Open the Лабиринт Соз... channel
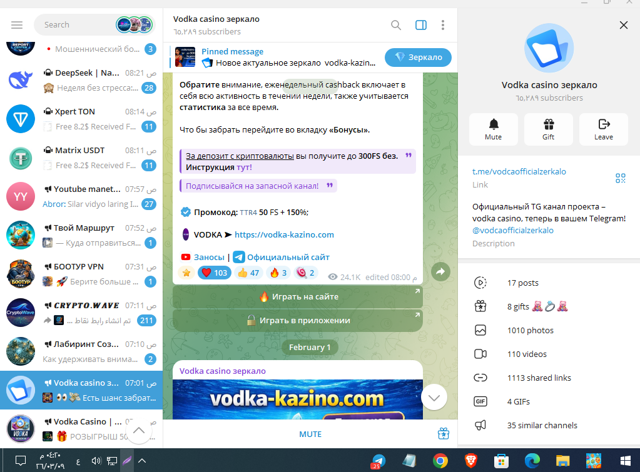The image size is (640, 472). (x=81, y=351)
